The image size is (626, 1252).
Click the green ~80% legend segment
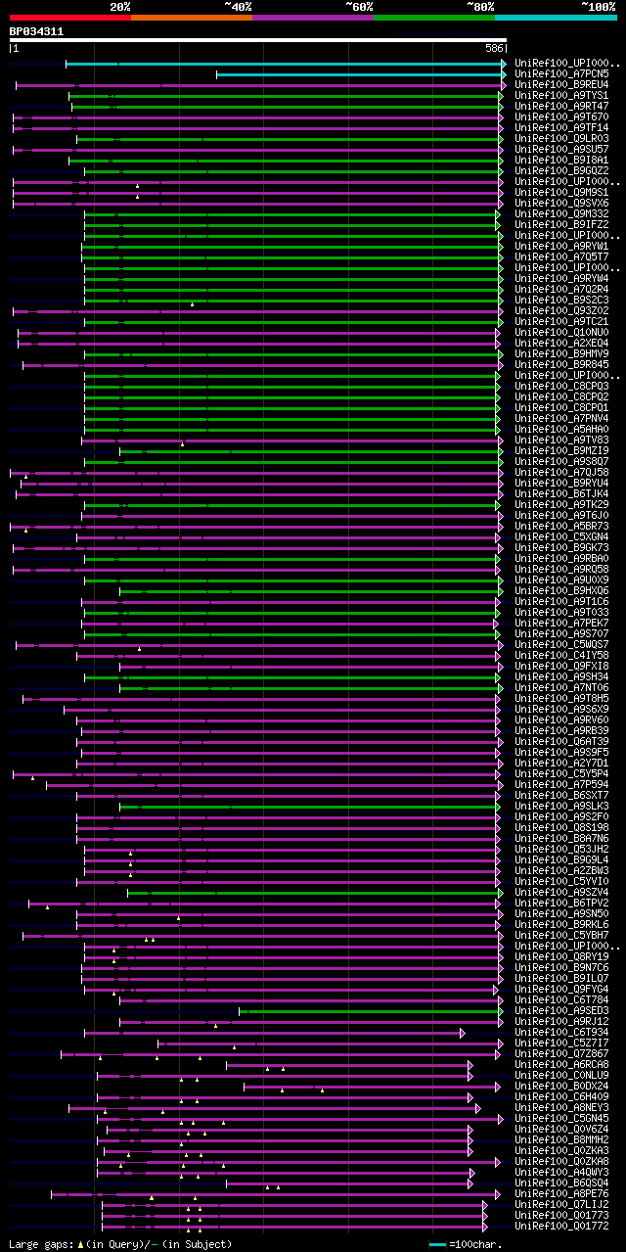(x=434, y=18)
